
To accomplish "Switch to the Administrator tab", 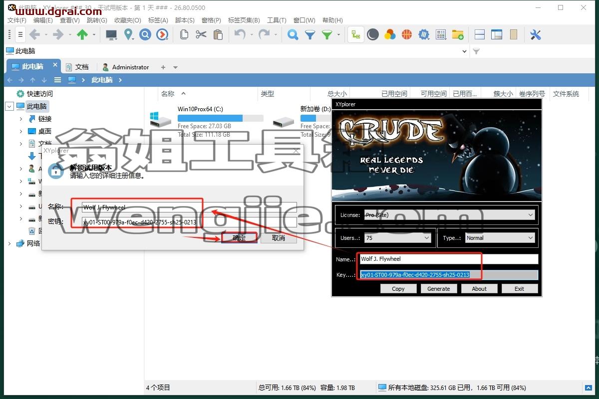I will tap(125, 67).
